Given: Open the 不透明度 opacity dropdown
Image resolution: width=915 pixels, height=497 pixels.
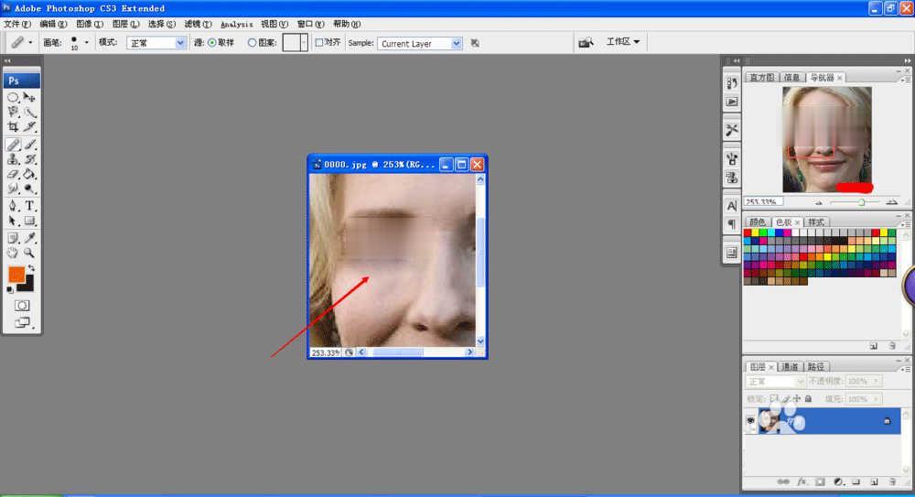Looking at the screenshot, I should point(877,382).
